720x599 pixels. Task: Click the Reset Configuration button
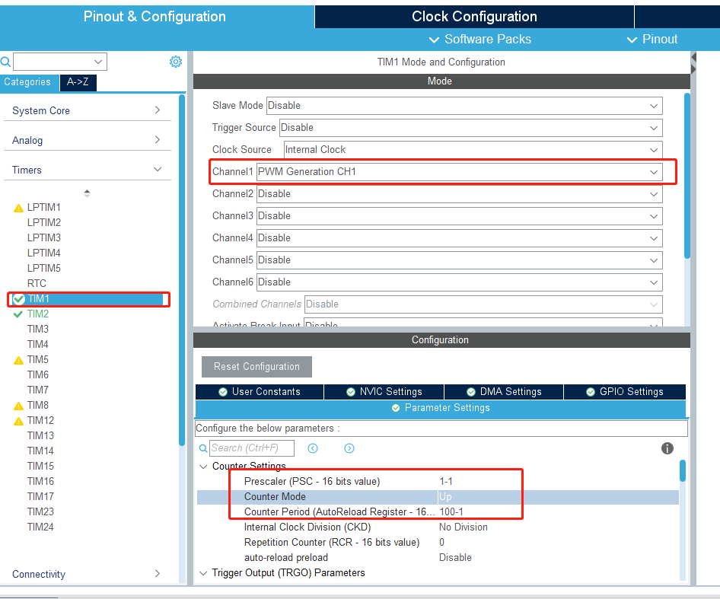(x=256, y=367)
